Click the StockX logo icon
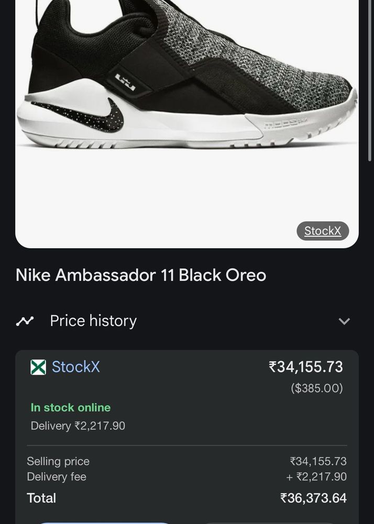This screenshot has width=374, height=524. pyautogui.click(x=38, y=367)
